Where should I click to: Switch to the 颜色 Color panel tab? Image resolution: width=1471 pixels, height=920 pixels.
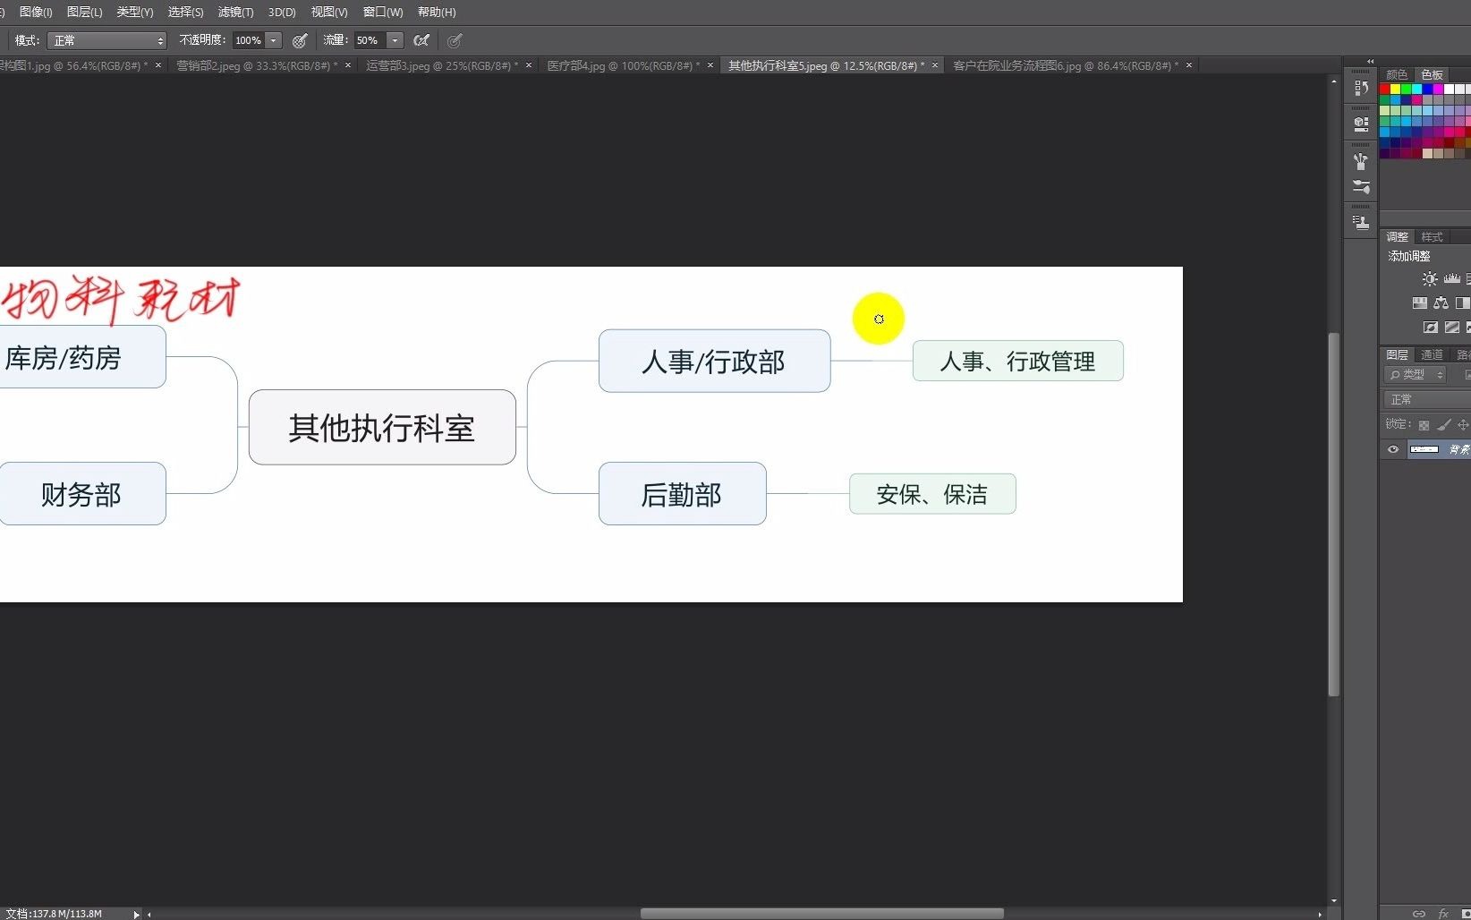pyautogui.click(x=1397, y=74)
